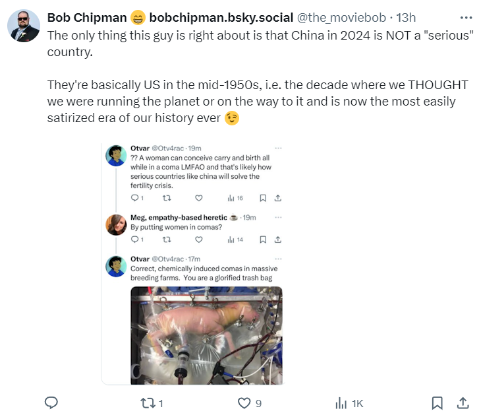Like the post with 9 likes
Screen dimensions: 479x417
tap(244, 402)
